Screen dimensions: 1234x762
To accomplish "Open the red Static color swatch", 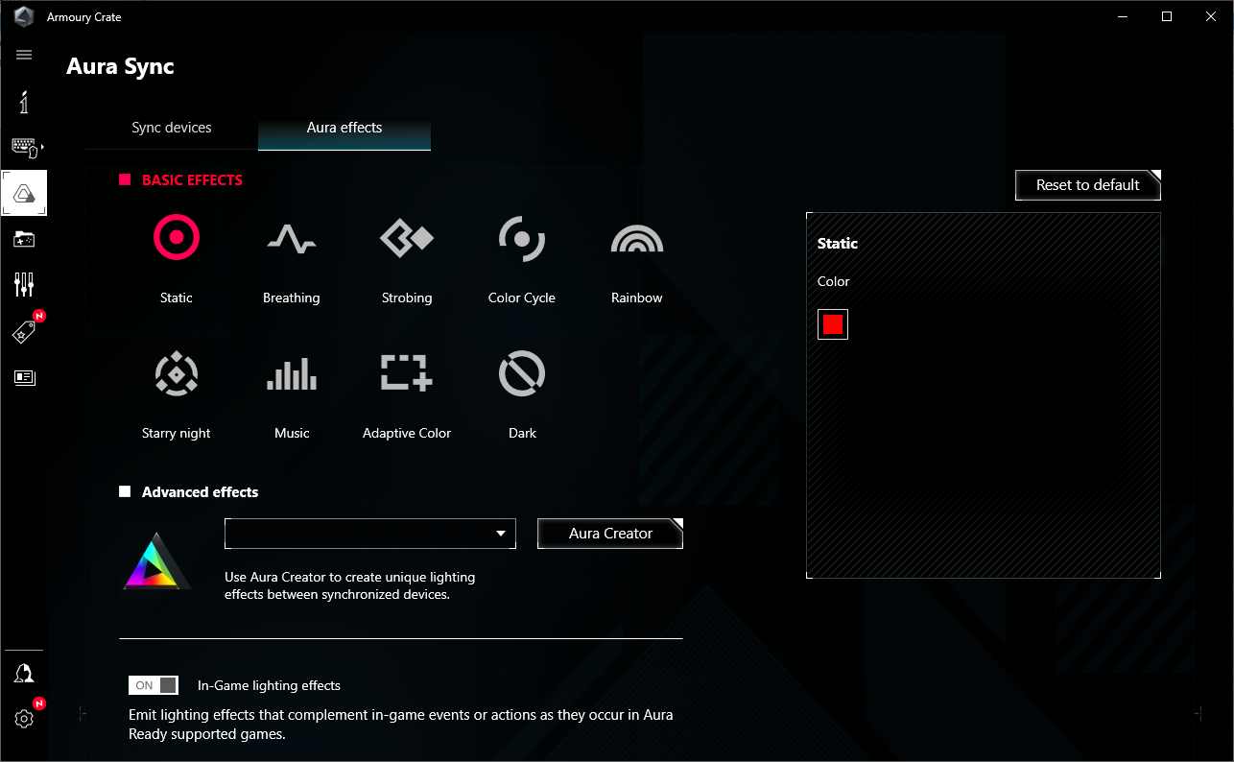I will tap(833, 324).
